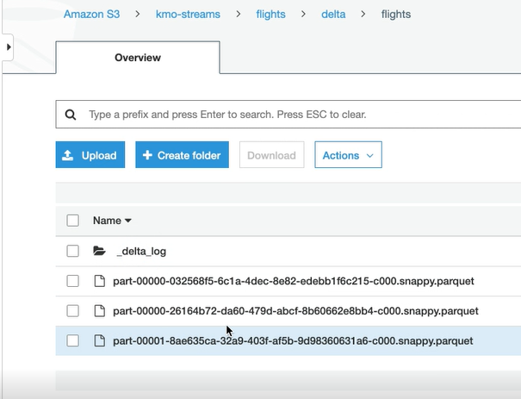Click the search magnifier icon
Image resolution: width=521 pixels, height=399 pixels.
coord(71,115)
